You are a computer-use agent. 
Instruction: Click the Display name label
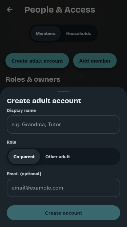tap(21, 111)
